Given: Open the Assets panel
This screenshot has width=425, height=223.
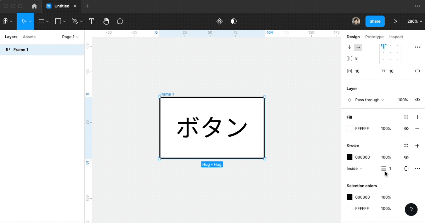Looking at the screenshot, I should (29, 36).
